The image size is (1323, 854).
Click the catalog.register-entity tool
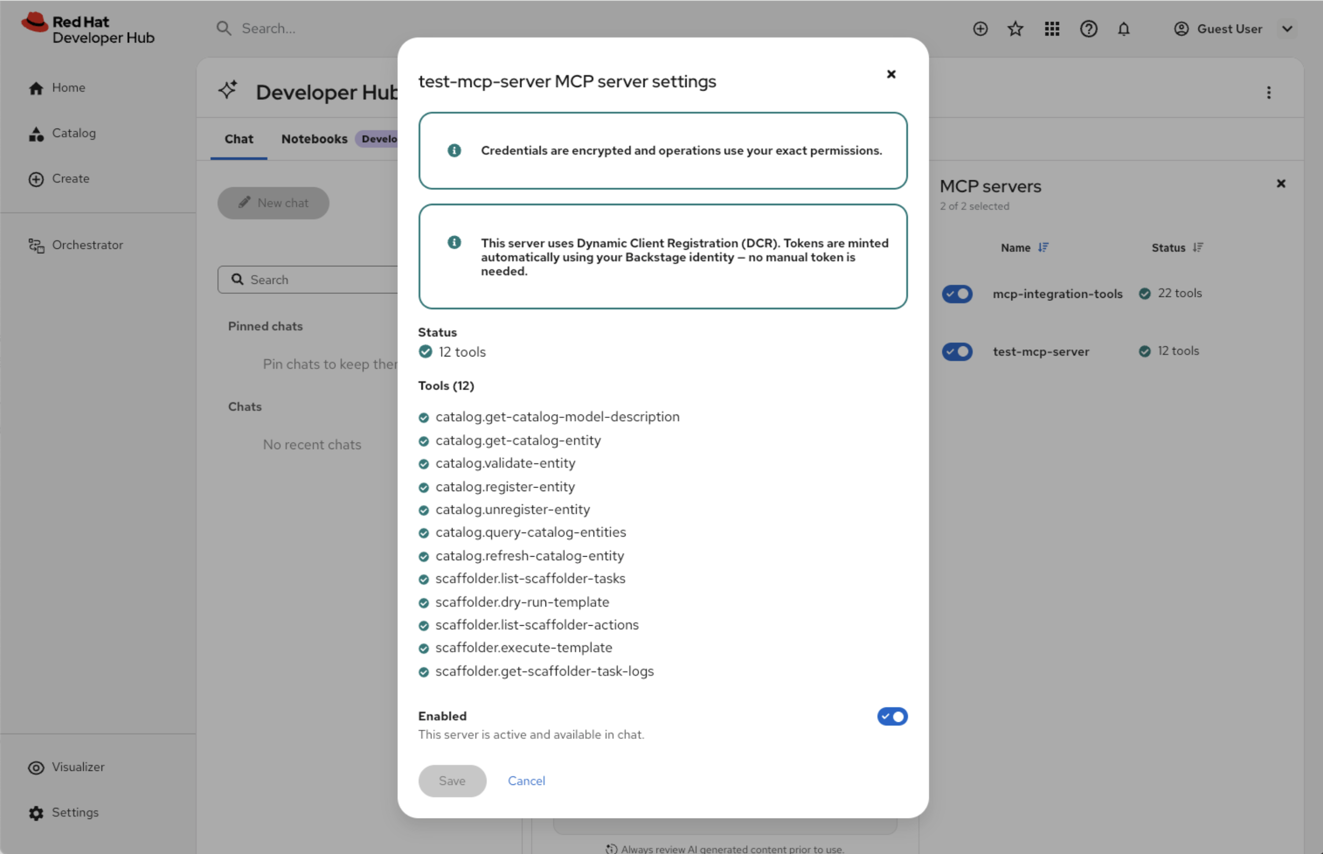pyautogui.click(x=505, y=487)
